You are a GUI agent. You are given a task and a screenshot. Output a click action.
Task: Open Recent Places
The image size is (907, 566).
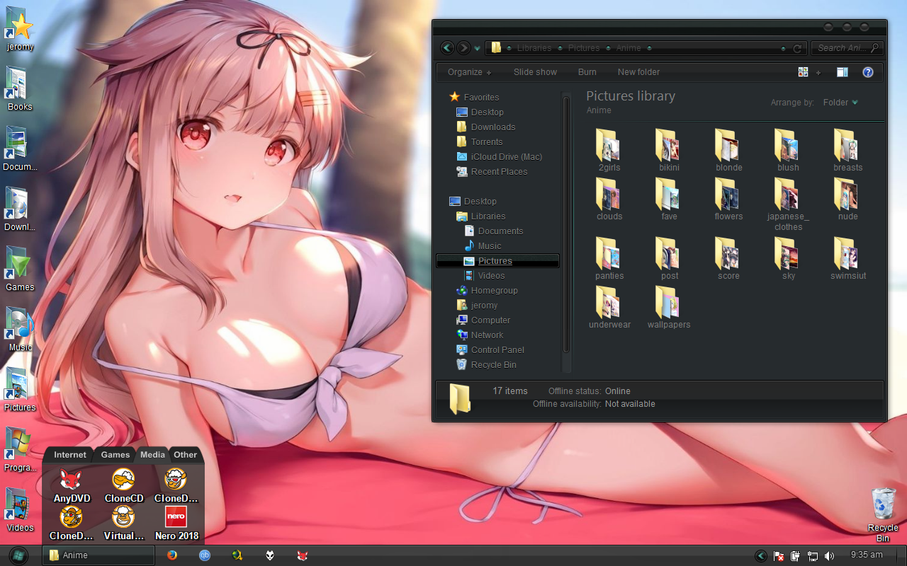tap(492, 171)
